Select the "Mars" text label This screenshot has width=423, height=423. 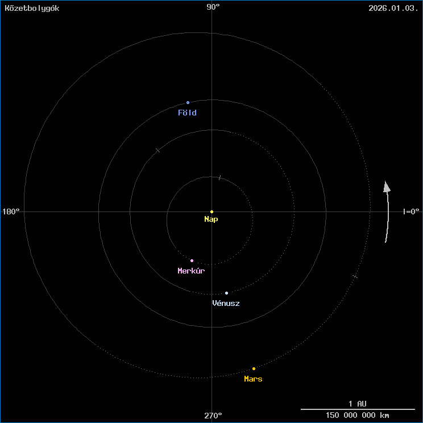(253, 379)
